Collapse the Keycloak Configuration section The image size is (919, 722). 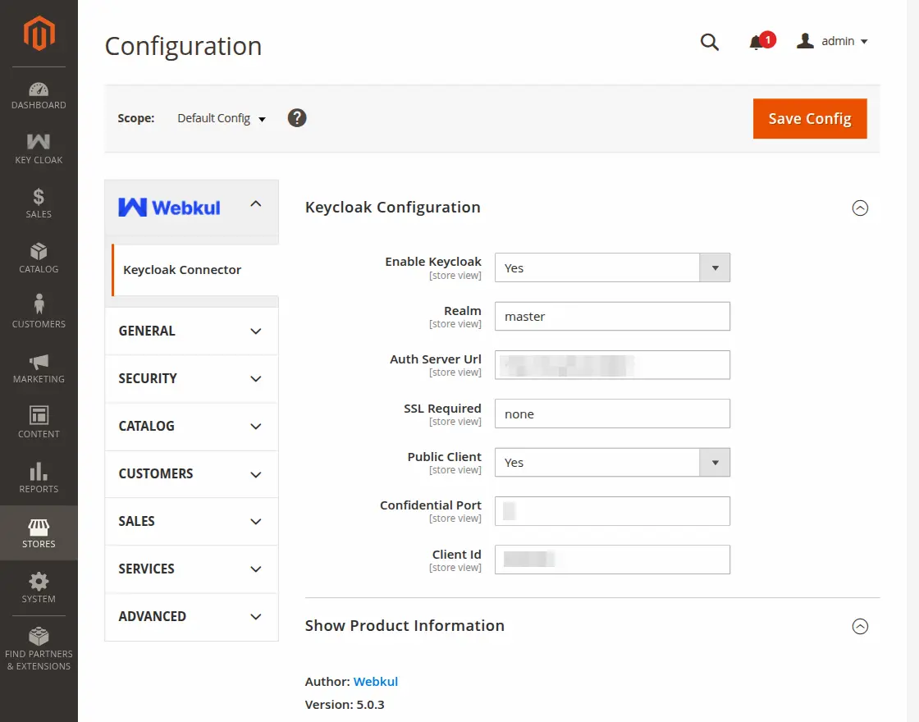click(860, 208)
